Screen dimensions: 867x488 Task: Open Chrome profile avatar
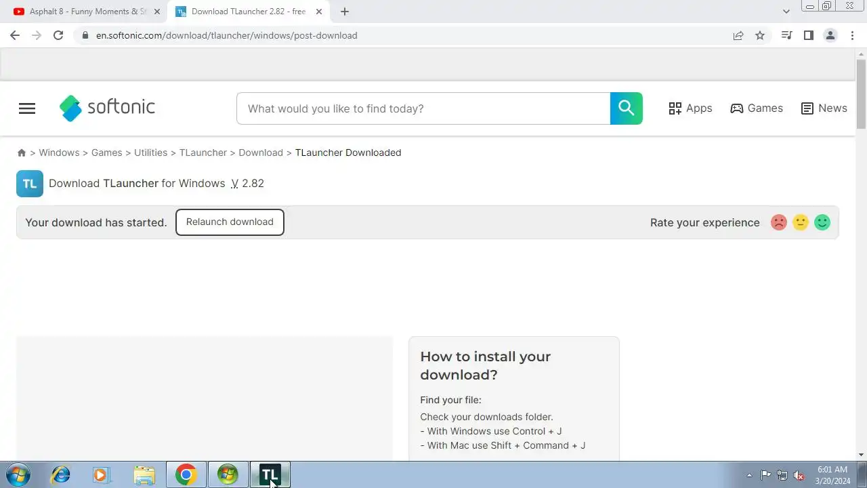click(x=830, y=35)
